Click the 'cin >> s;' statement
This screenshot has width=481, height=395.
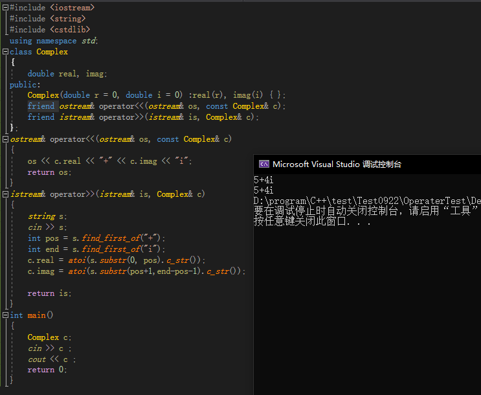point(47,227)
